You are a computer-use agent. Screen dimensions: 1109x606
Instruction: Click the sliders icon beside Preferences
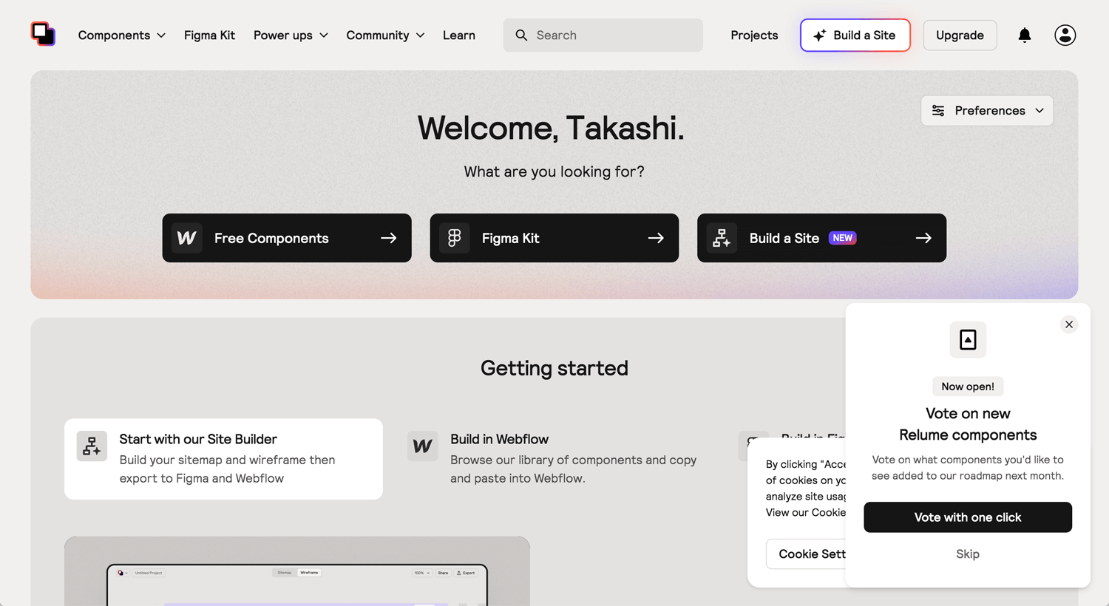point(938,110)
